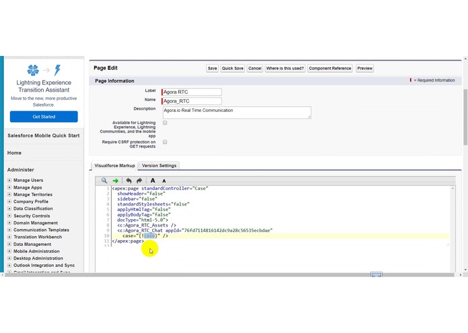This screenshot has width=468, height=333.
Task: Click the Lightning bolt icon
Action: coord(57,70)
